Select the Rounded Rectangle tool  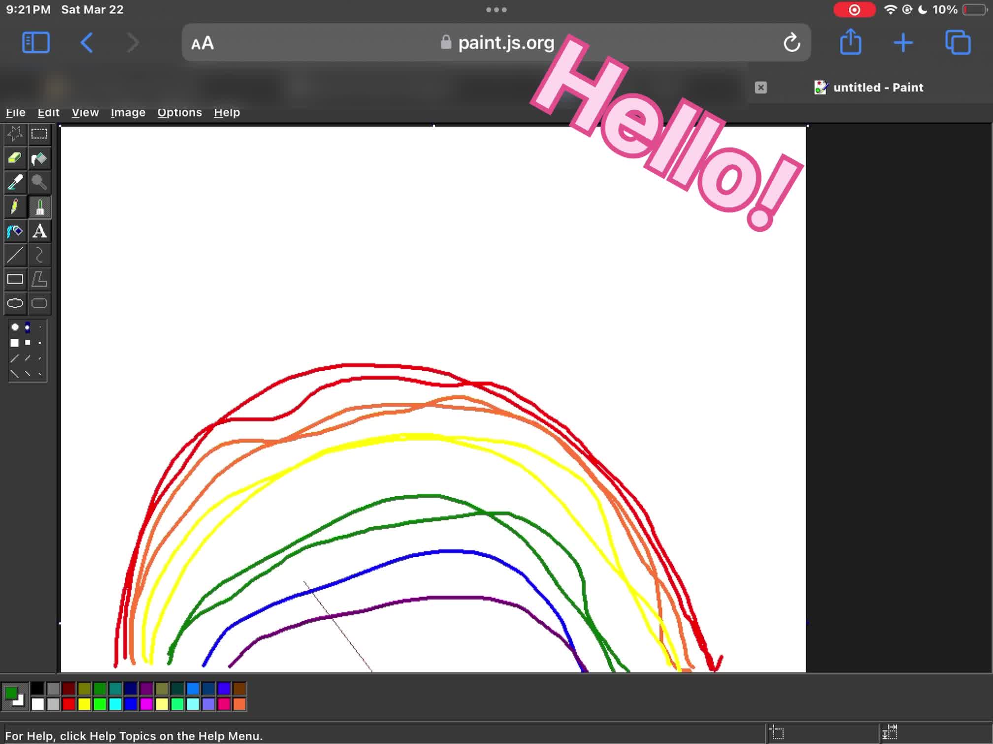[39, 303]
